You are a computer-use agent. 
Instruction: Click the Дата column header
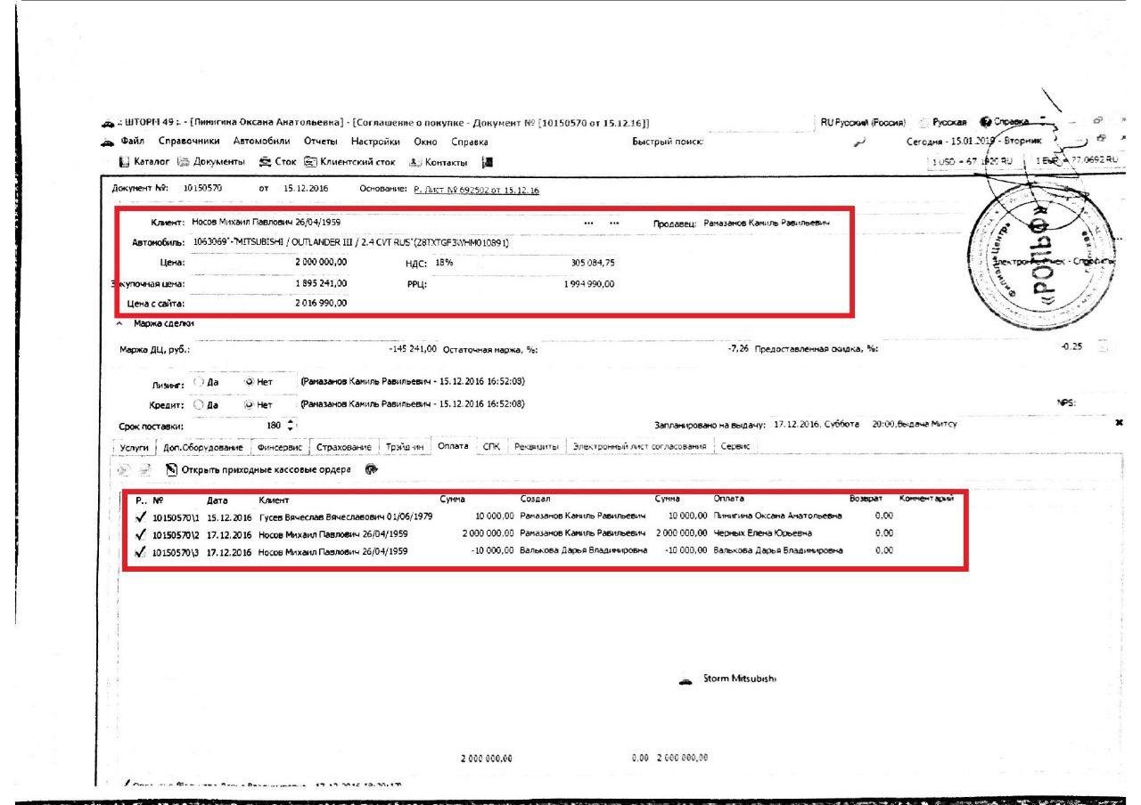click(216, 500)
